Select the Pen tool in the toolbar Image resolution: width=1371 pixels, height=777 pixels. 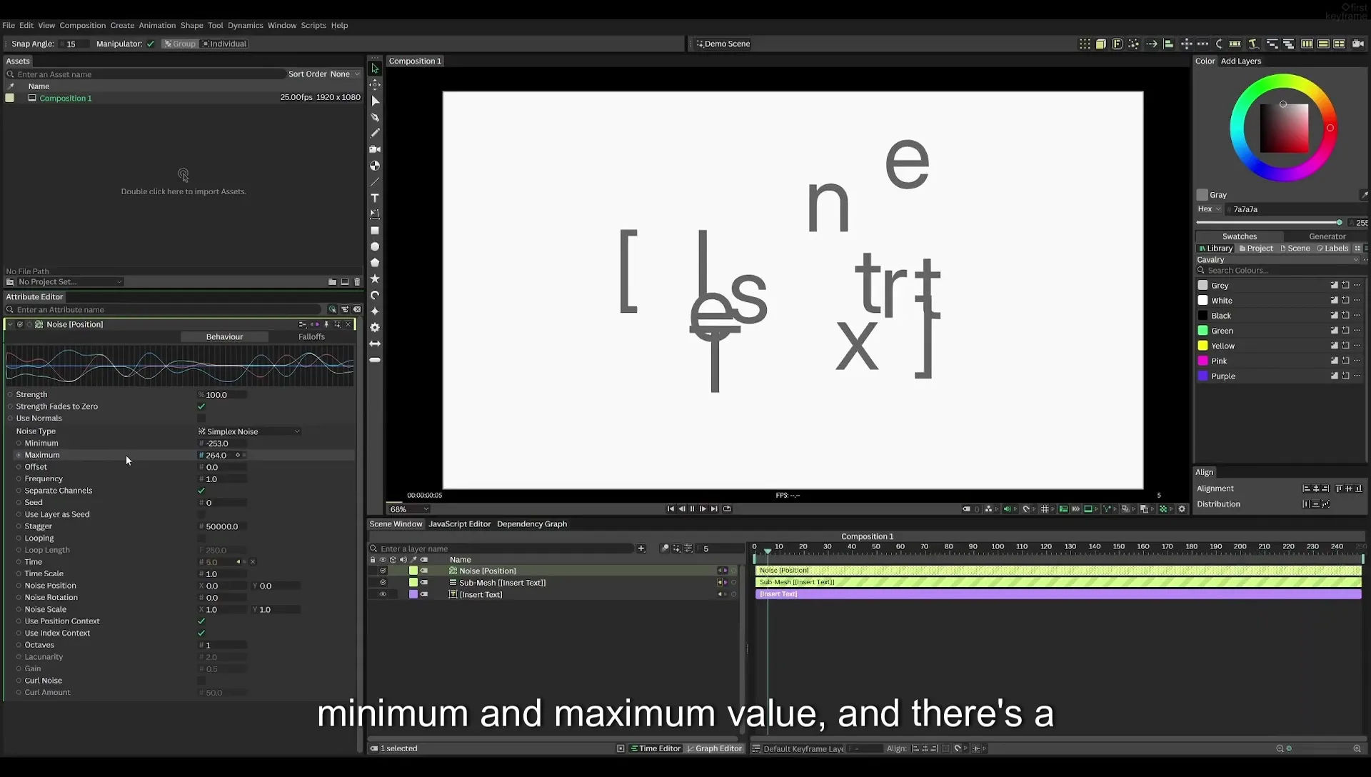coord(374,117)
